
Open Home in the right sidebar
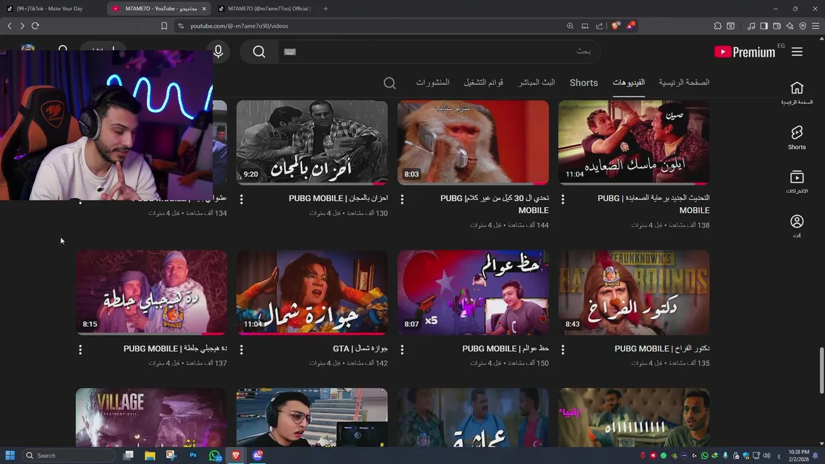click(x=797, y=93)
